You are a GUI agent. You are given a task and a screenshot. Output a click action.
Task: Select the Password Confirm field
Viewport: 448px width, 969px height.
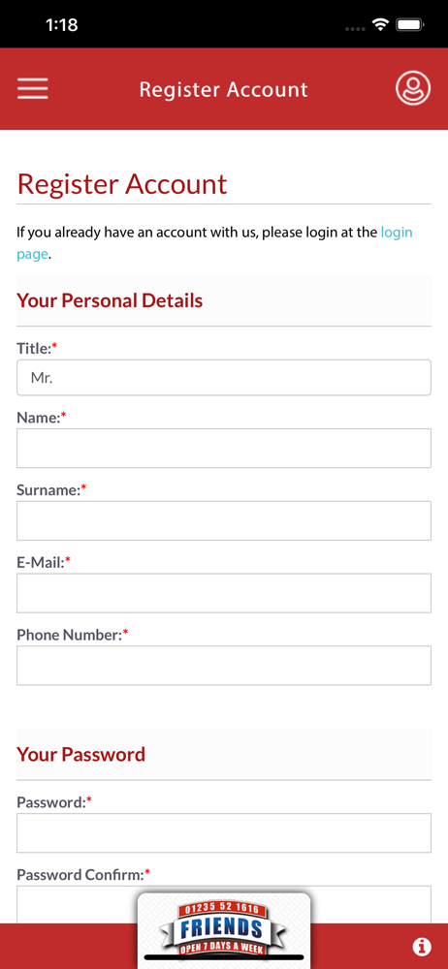pos(223,904)
